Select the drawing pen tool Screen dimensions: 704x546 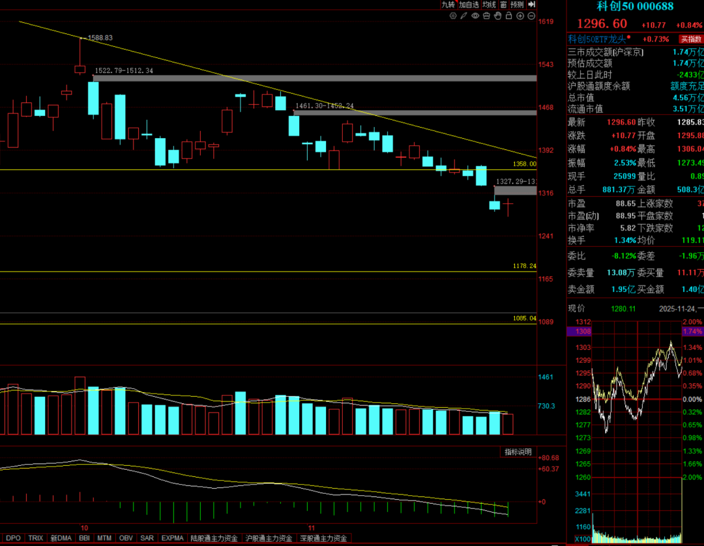coord(463,16)
